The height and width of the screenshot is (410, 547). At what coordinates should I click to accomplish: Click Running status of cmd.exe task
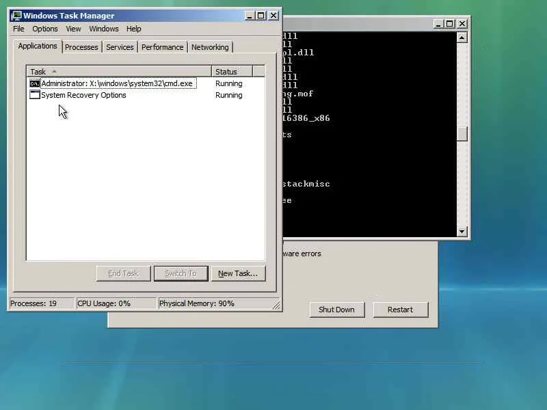pos(229,83)
